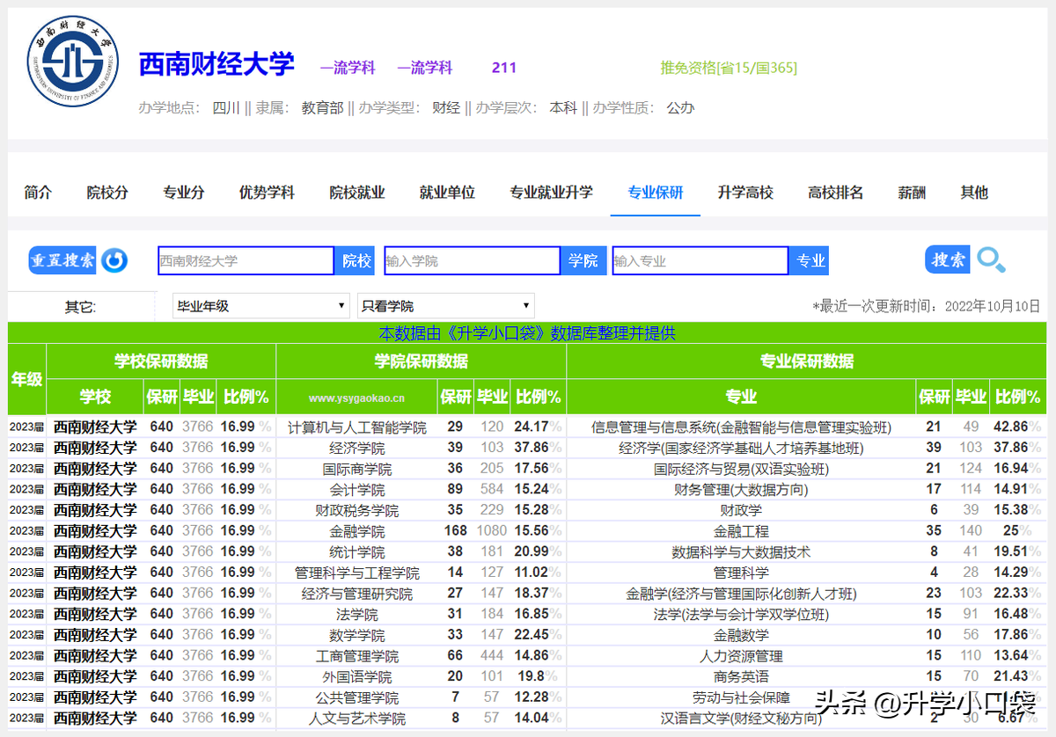This screenshot has width=1056, height=737.
Task: Click the blue 专业 button
Action: 810,261
